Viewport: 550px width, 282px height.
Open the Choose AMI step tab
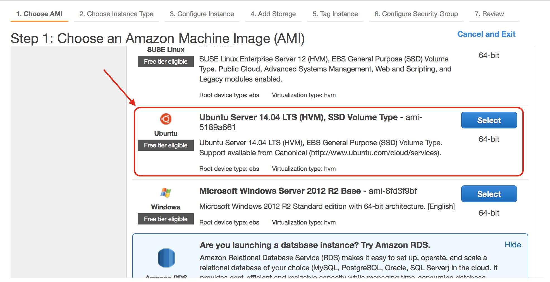coord(39,14)
